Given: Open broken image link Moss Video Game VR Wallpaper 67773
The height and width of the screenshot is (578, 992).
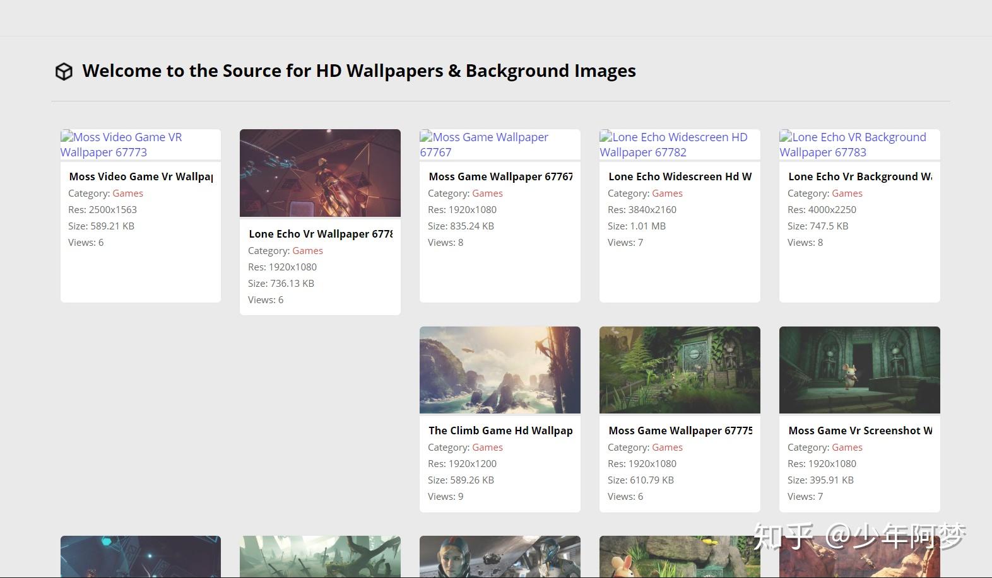Looking at the screenshot, I should [x=121, y=144].
